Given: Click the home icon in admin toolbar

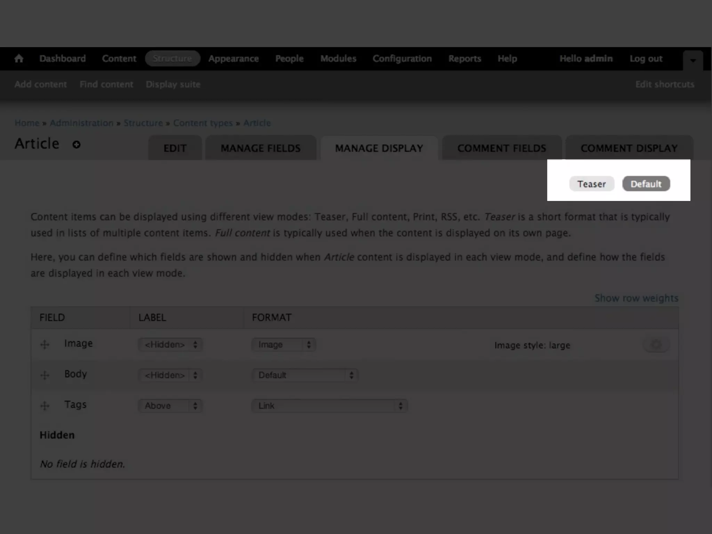Looking at the screenshot, I should 19,58.
